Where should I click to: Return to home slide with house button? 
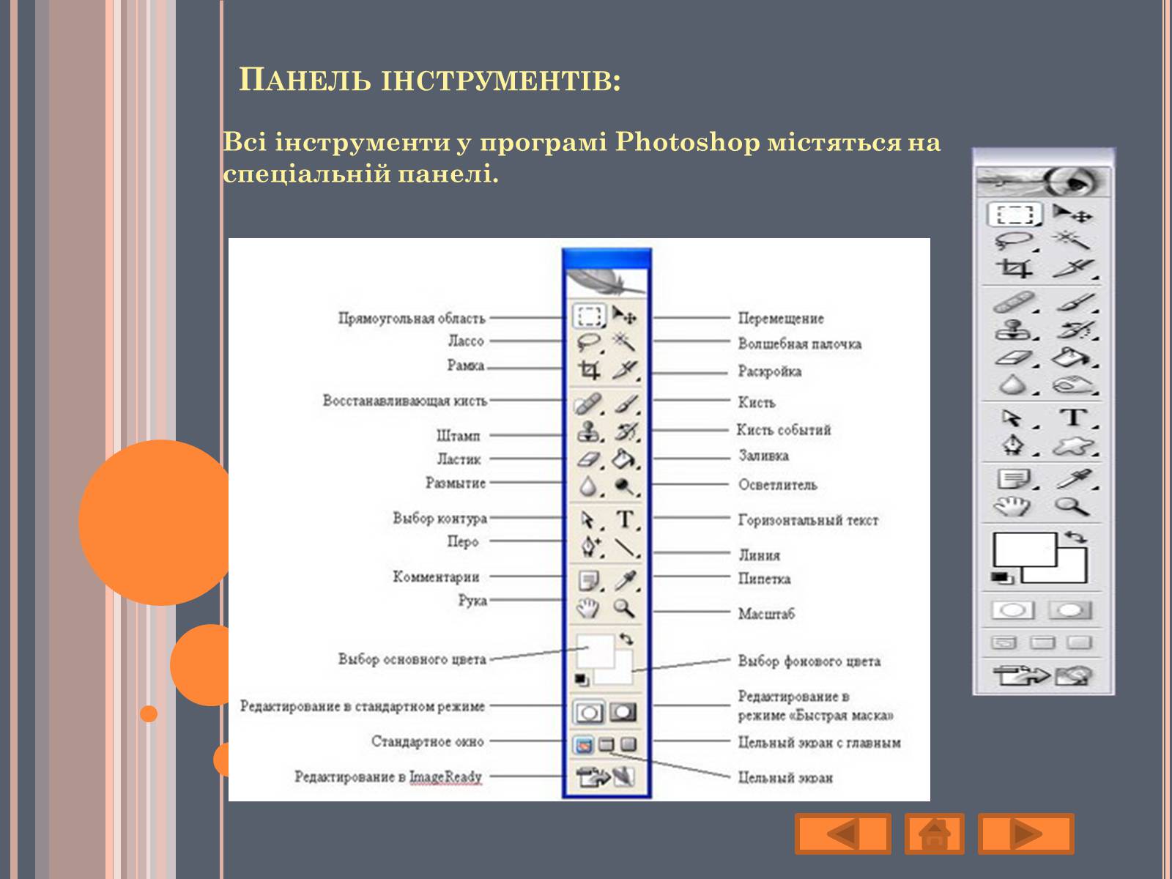(x=934, y=834)
